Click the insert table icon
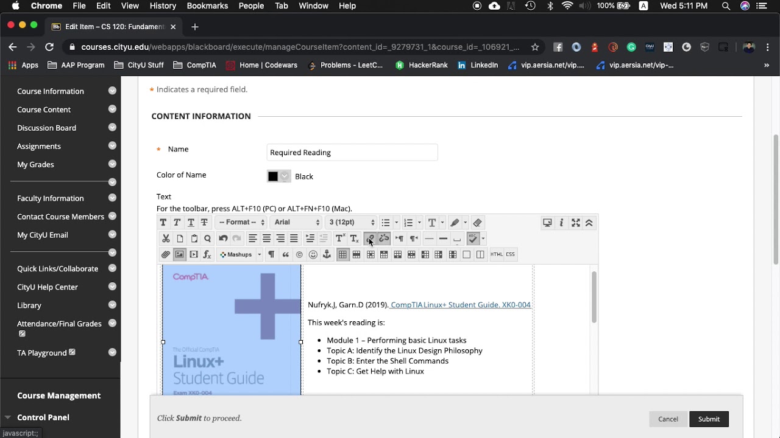Image resolution: width=780 pixels, height=438 pixels. click(343, 254)
